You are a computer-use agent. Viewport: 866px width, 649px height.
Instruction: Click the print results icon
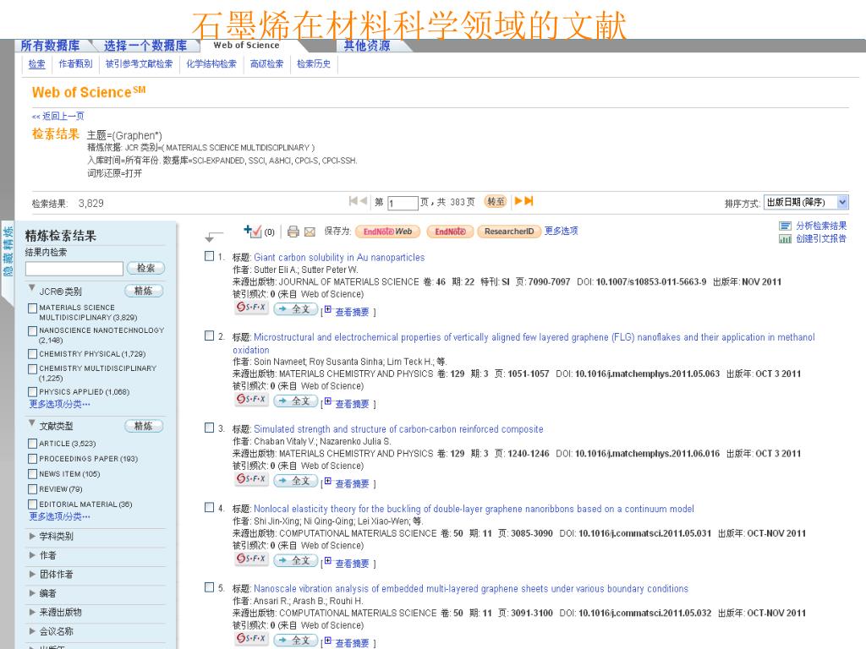pyautogui.click(x=293, y=232)
